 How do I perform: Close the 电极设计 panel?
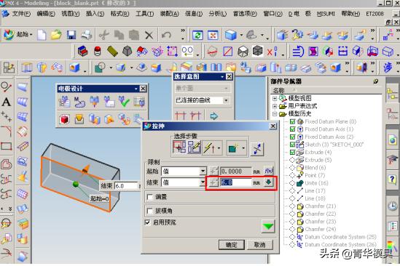(x=143, y=89)
